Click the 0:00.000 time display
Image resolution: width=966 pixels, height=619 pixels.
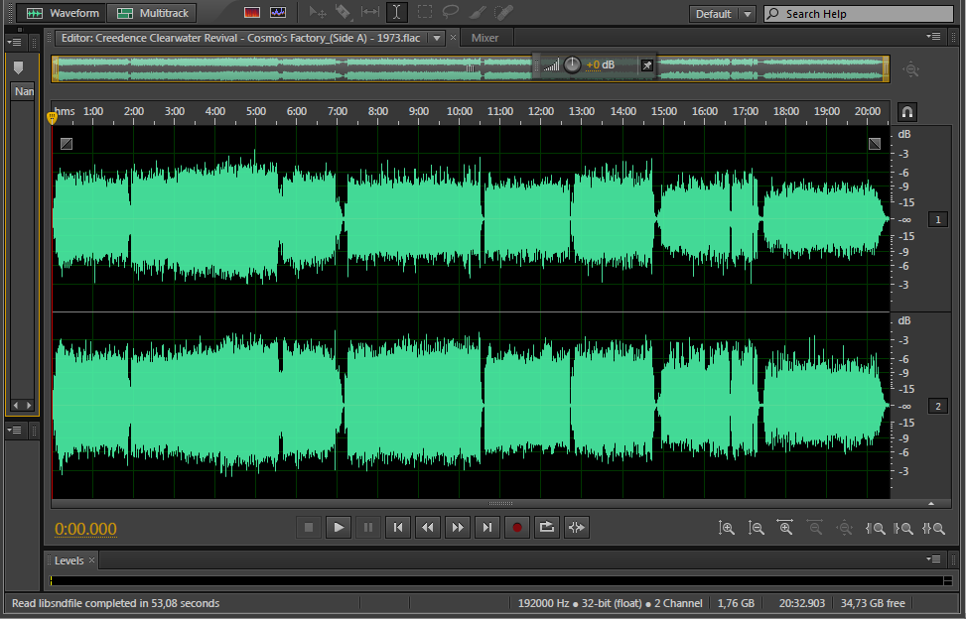tap(85, 529)
